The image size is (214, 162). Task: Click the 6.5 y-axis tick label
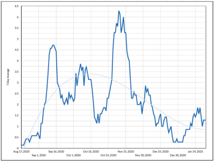17,6
